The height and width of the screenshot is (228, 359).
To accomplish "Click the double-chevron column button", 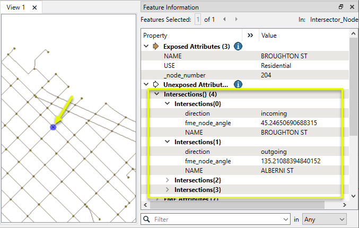I will 251,36.
